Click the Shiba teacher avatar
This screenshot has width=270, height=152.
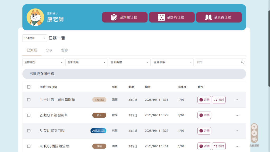pos(35,17)
